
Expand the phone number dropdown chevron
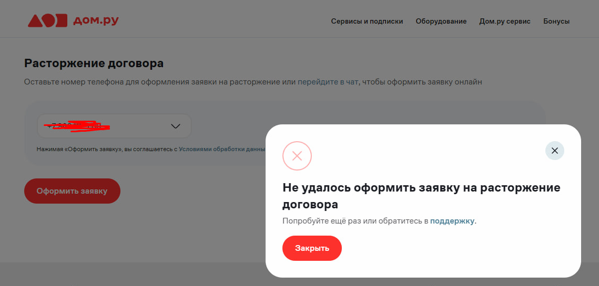176,126
